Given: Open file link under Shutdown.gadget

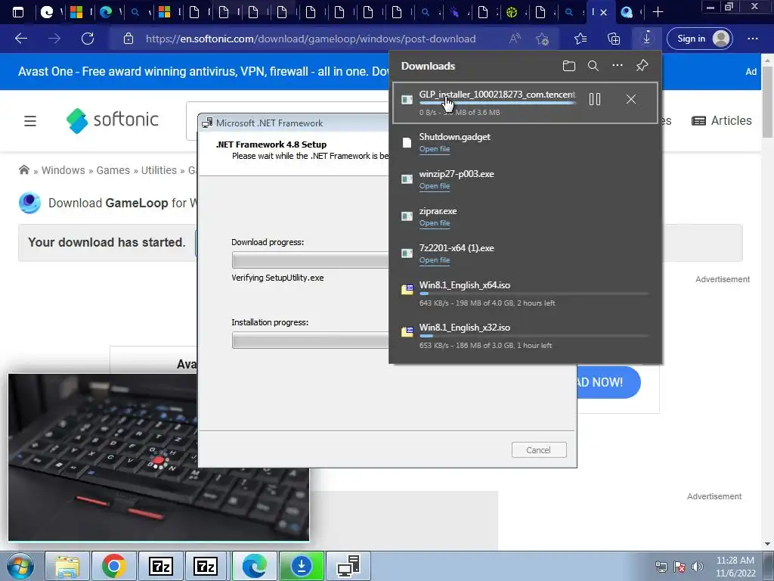Looking at the screenshot, I should pyautogui.click(x=435, y=149).
